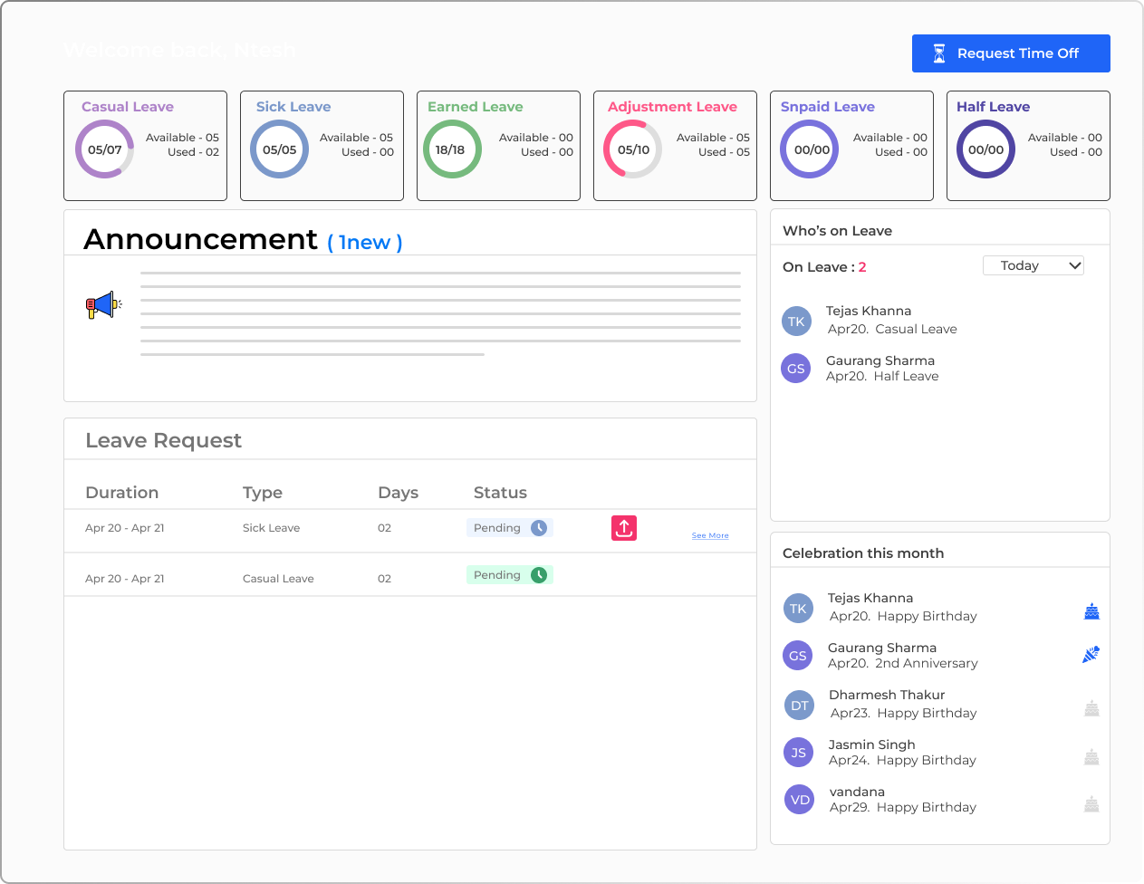Click the pink upload icon in Sick Leave row
The image size is (1144, 884).
pos(624,528)
